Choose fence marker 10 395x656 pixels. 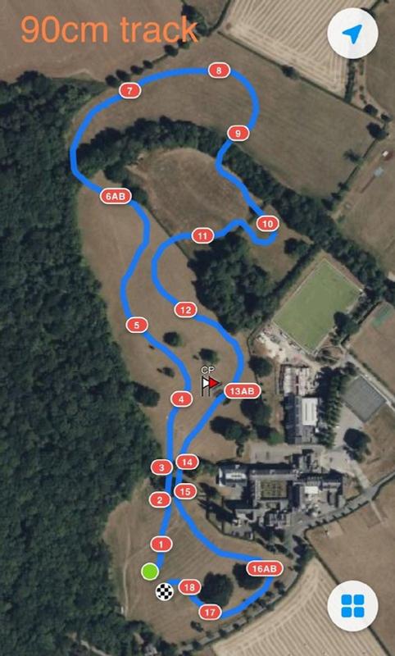[x=267, y=224]
